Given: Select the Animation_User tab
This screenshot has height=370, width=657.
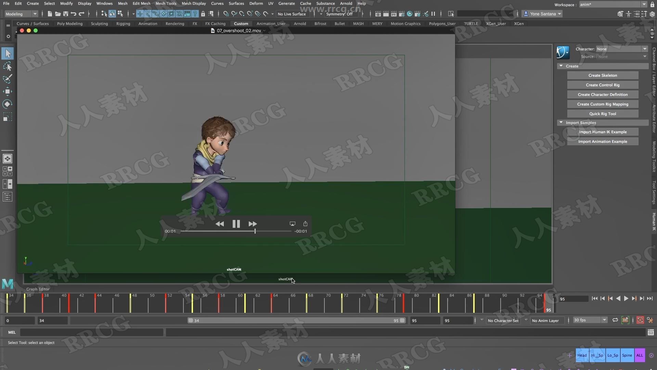Looking at the screenshot, I should pyautogui.click(x=271, y=24).
